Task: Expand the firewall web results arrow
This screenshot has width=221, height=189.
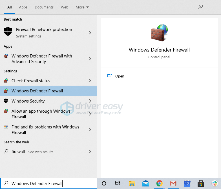Action: pyautogui.click(x=90, y=152)
